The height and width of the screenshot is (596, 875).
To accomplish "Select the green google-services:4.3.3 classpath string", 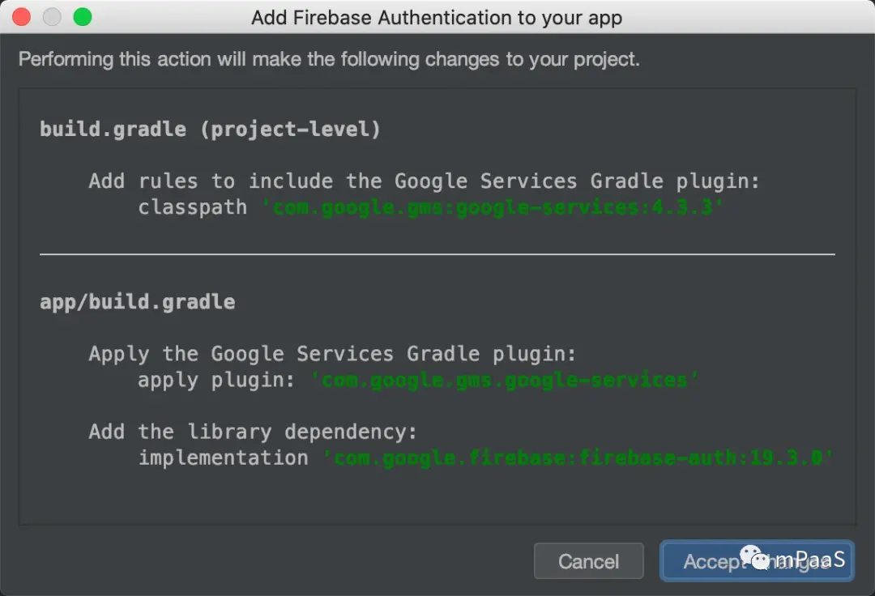I will pos(492,207).
